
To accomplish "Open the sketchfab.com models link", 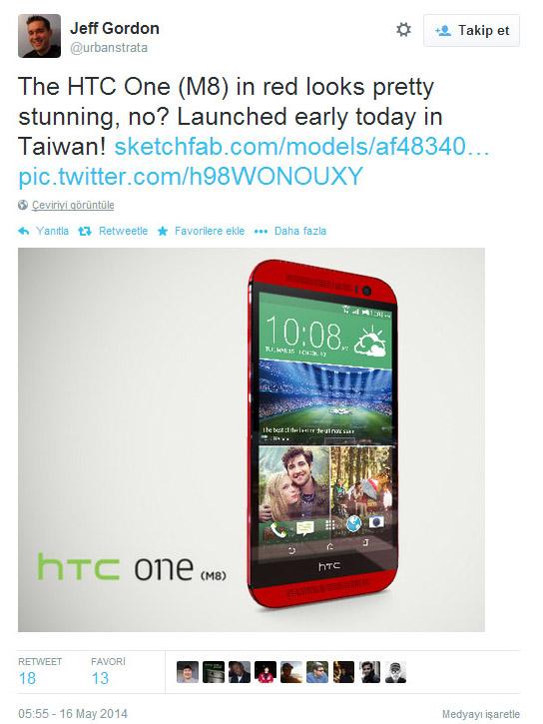I will [x=301, y=147].
